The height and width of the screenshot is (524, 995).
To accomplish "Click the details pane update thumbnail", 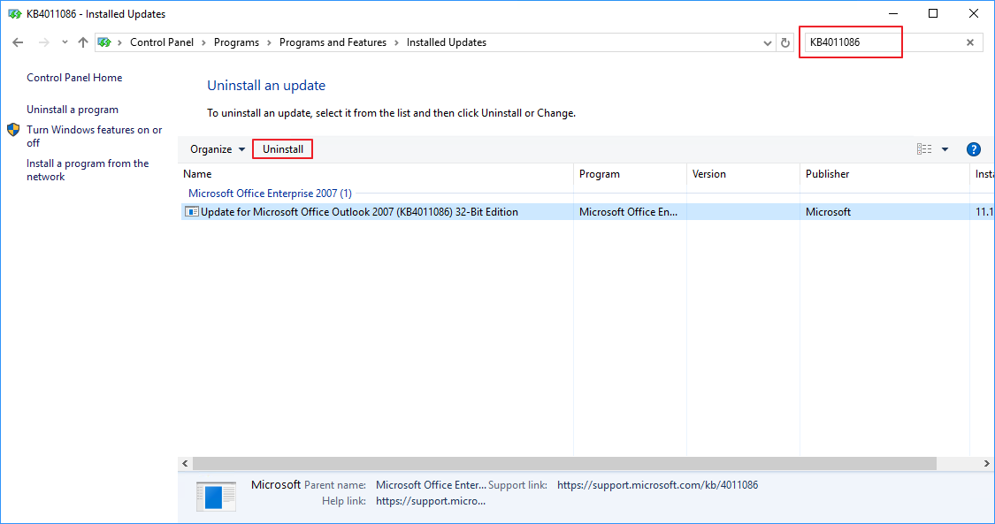I will click(x=216, y=496).
